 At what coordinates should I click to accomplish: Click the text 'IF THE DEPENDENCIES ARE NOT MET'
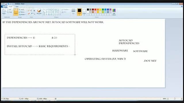(x=27, y=22)
